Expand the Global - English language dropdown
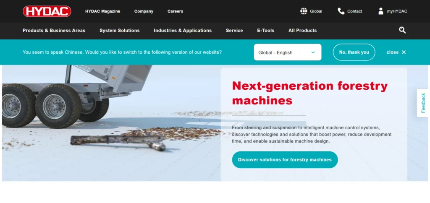Viewport: 430px width, 203px height. tap(288, 52)
